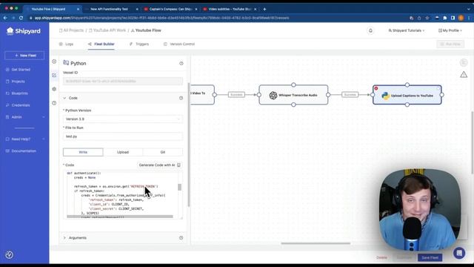Open the Python Version dropdown
This screenshot has width=474, height=267.
tap(123, 119)
